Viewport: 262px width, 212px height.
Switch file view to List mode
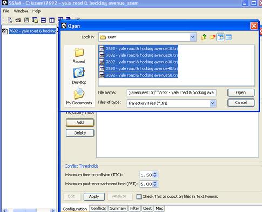point(220,37)
